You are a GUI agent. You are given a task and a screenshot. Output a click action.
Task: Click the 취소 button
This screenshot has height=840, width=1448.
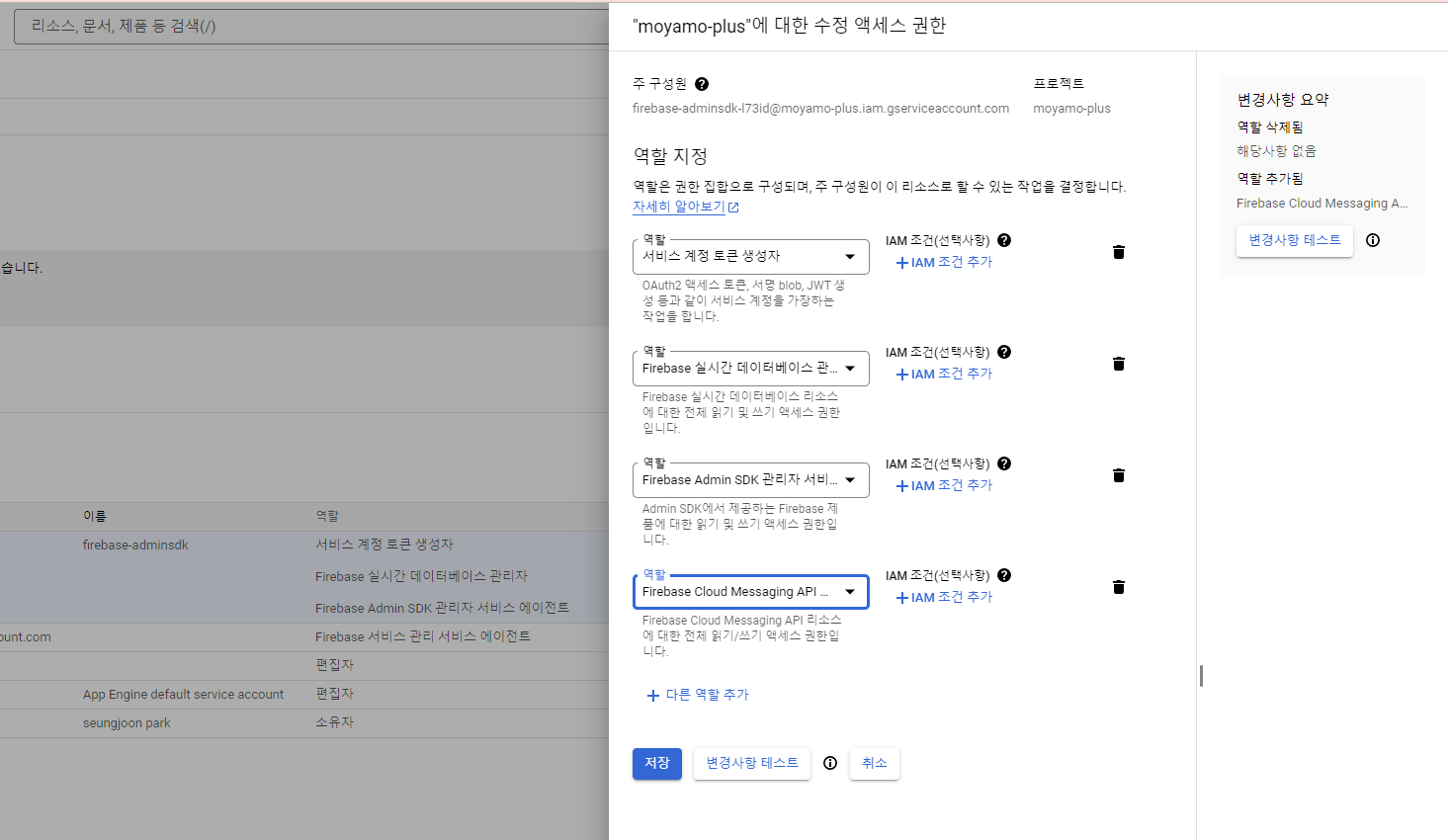click(x=875, y=763)
